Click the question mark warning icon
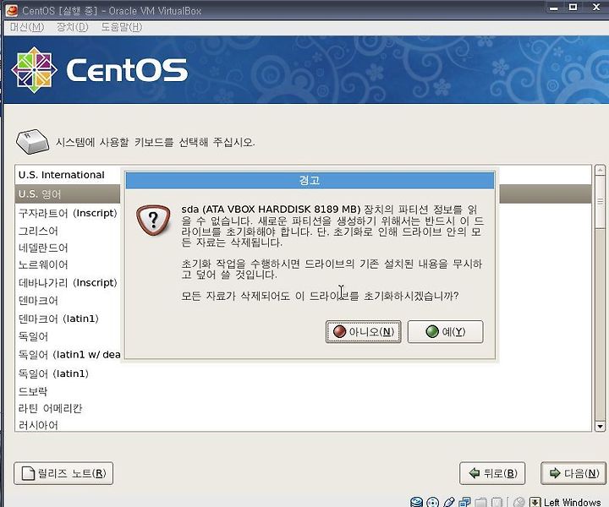The image size is (609, 507). tap(153, 220)
